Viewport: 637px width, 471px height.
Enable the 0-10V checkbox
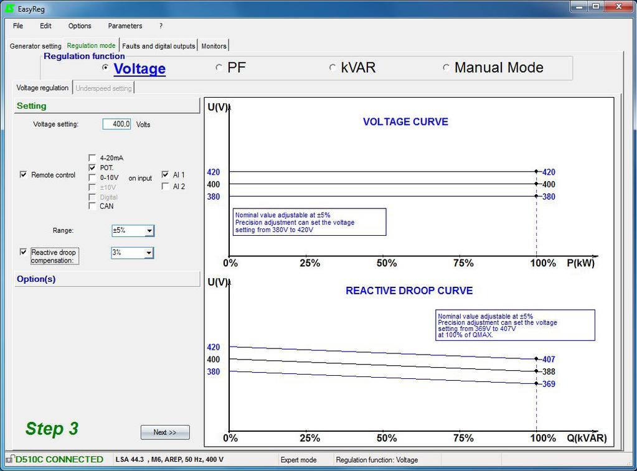[92, 177]
